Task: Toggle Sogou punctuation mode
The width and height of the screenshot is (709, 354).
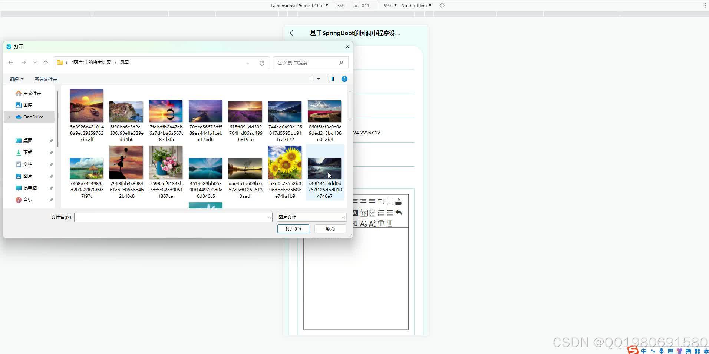Action: tap(653, 351)
